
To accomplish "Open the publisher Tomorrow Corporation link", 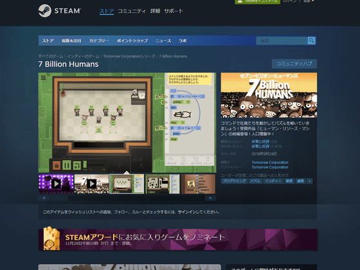I will pos(270,167).
